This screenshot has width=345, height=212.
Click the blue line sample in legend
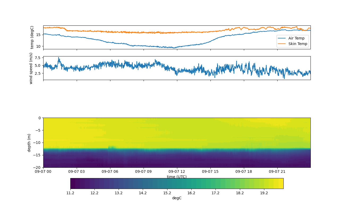pos(282,38)
